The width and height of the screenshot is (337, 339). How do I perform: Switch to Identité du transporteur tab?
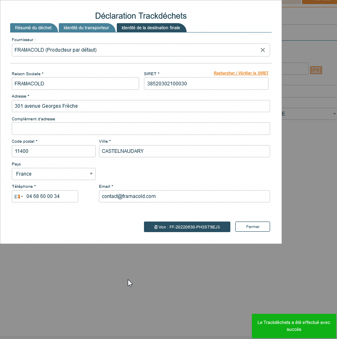tap(86, 28)
